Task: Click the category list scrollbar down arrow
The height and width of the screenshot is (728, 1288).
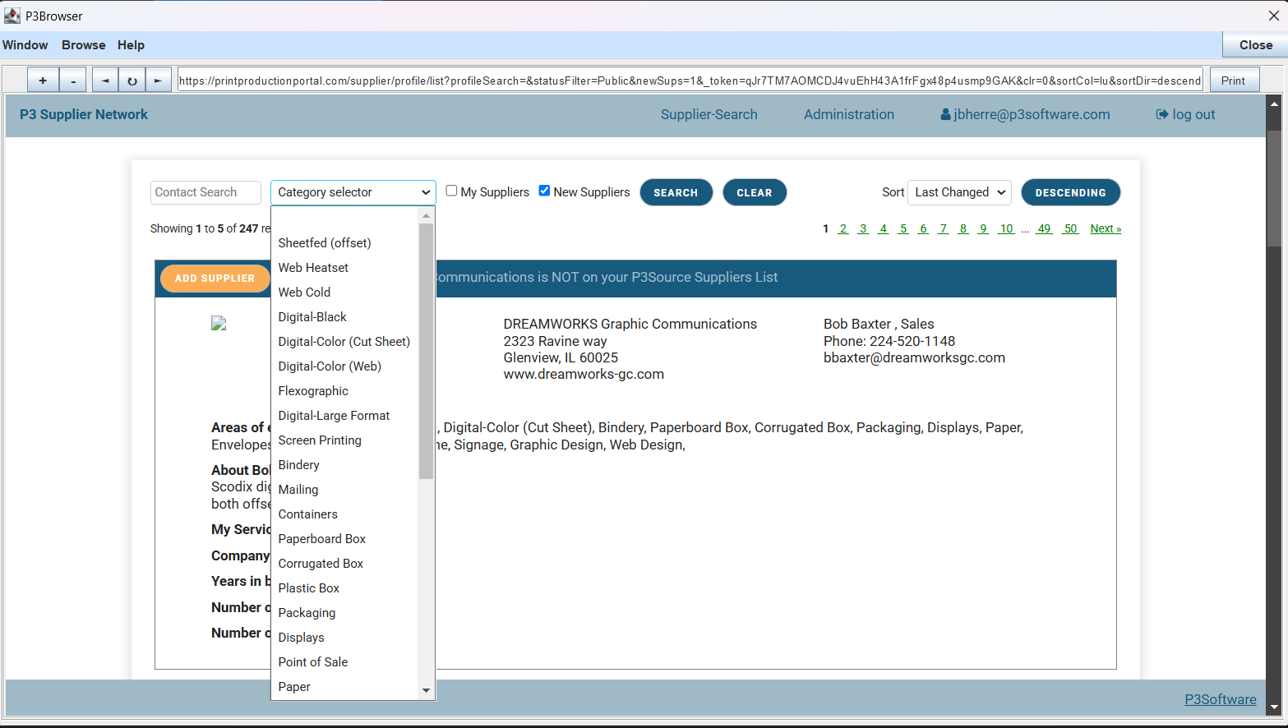Action: (426, 690)
